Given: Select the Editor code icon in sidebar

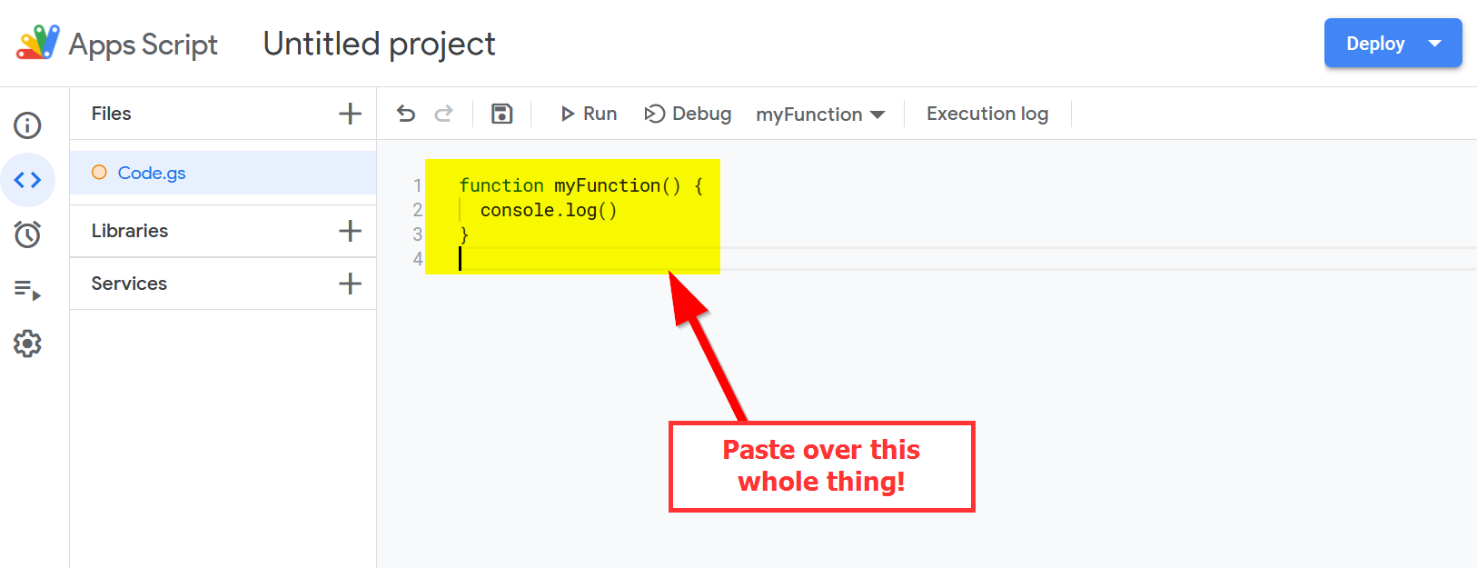Looking at the screenshot, I should pos(27,180).
